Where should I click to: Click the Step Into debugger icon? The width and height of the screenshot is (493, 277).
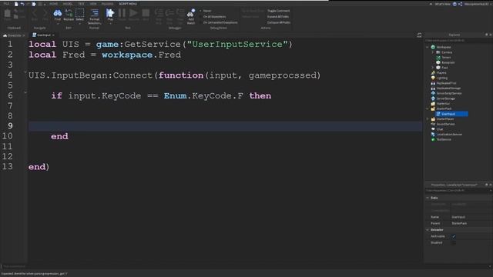[159, 13]
